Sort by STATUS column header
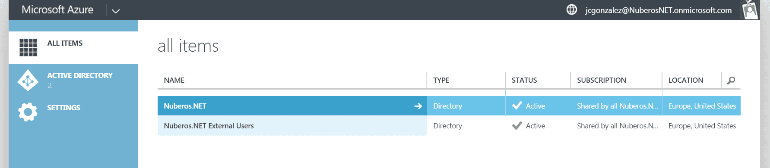Image resolution: width=770 pixels, height=168 pixels. point(524,80)
